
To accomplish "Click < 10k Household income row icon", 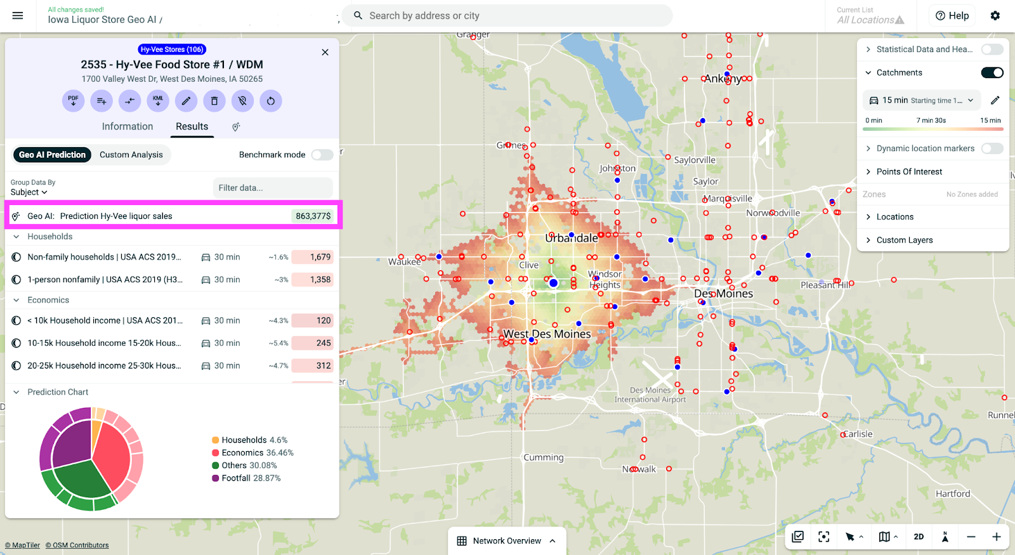I will [x=16, y=320].
